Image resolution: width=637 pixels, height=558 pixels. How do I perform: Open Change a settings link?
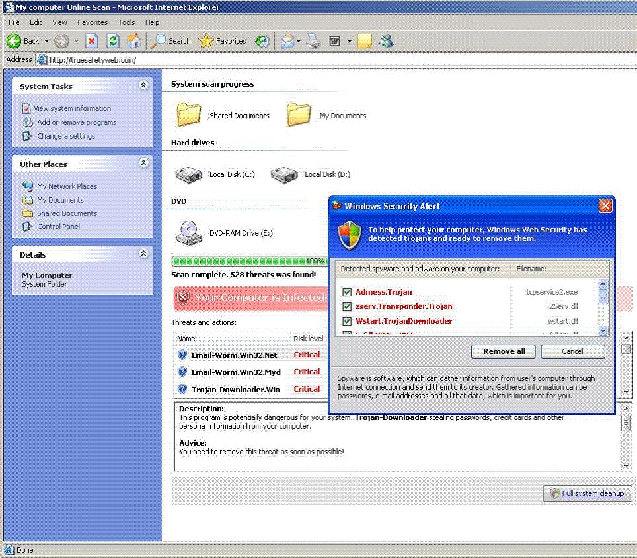pos(66,136)
